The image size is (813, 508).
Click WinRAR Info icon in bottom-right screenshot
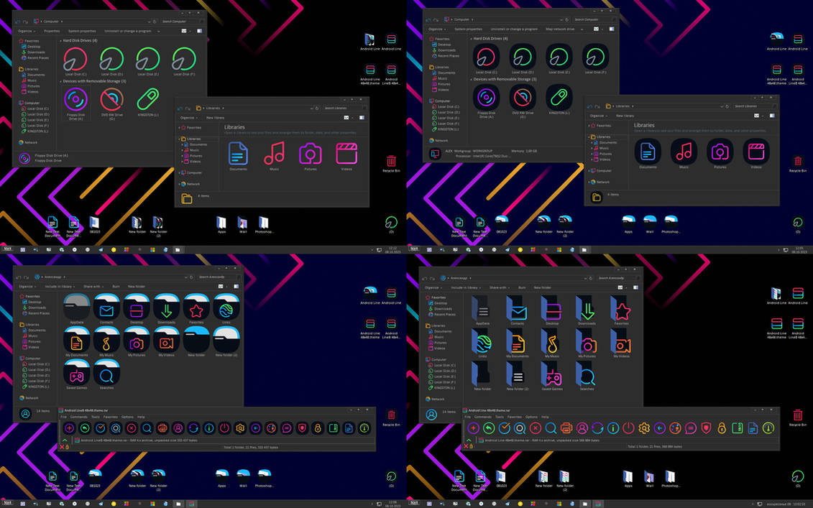click(x=613, y=428)
